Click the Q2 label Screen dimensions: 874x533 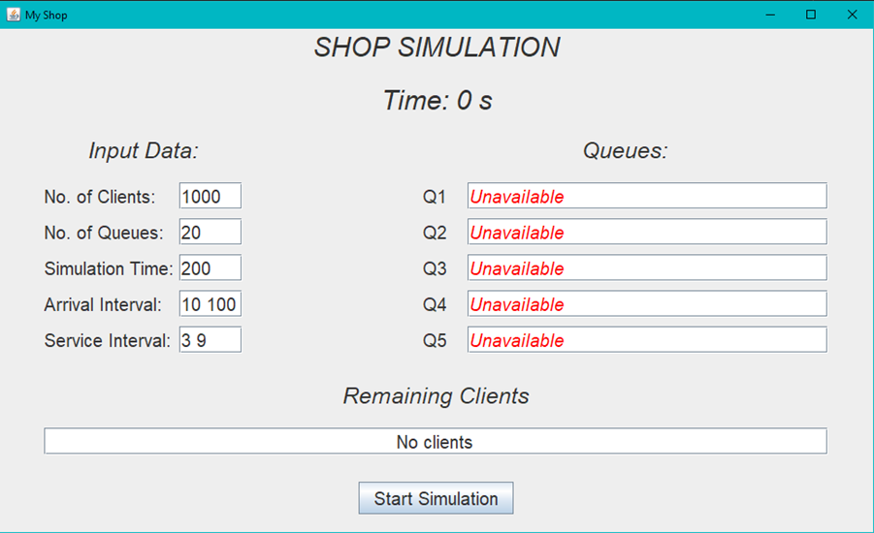(x=435, y=233)
